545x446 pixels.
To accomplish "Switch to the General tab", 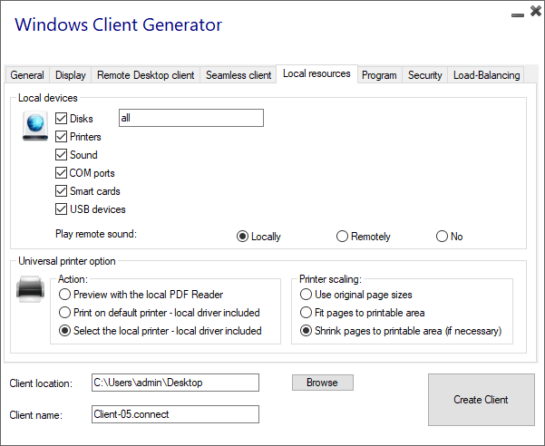I will point(27,75).
